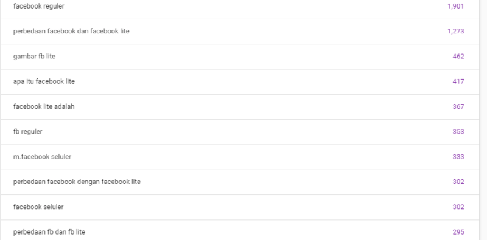
Task: Select the 367 search volume value
Action: pos(458,107)
